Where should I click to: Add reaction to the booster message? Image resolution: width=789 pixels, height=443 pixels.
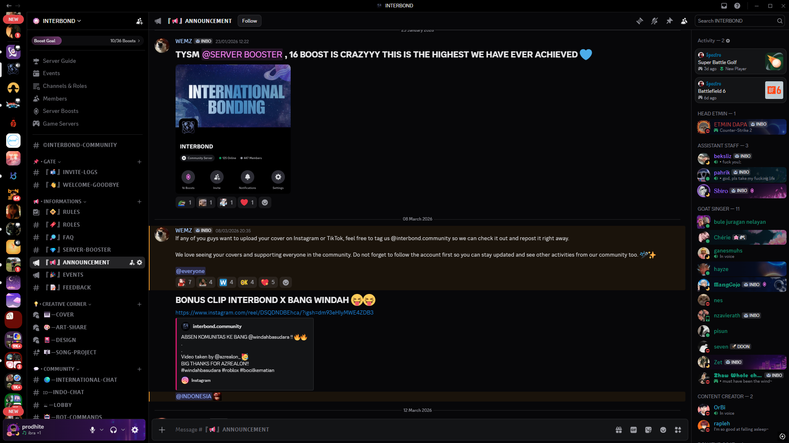click(265, 202)
